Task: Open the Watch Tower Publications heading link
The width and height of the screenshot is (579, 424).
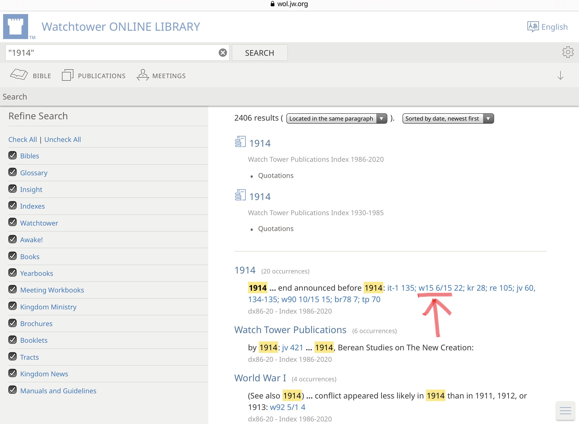Action: coord(290,330)
